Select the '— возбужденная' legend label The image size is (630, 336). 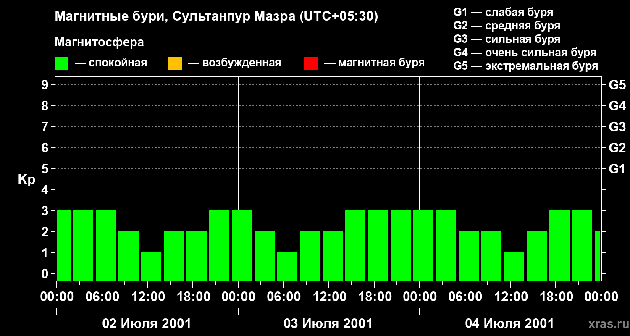pos(234,63)
